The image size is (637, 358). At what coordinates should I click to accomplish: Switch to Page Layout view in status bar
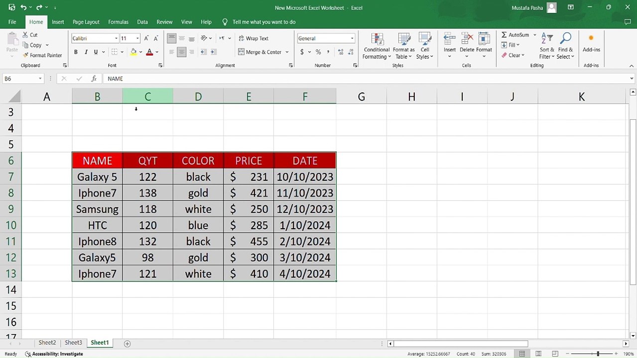538,354
